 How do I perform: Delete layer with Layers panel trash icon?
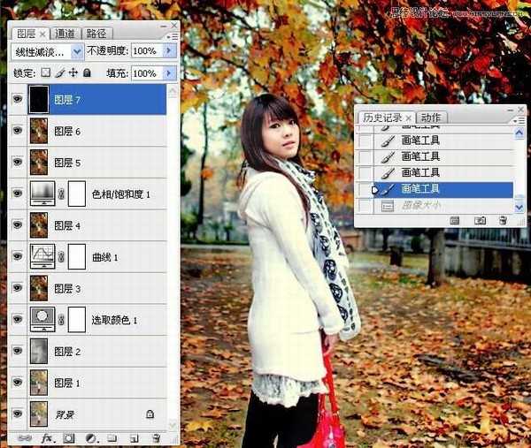point(156,438)
